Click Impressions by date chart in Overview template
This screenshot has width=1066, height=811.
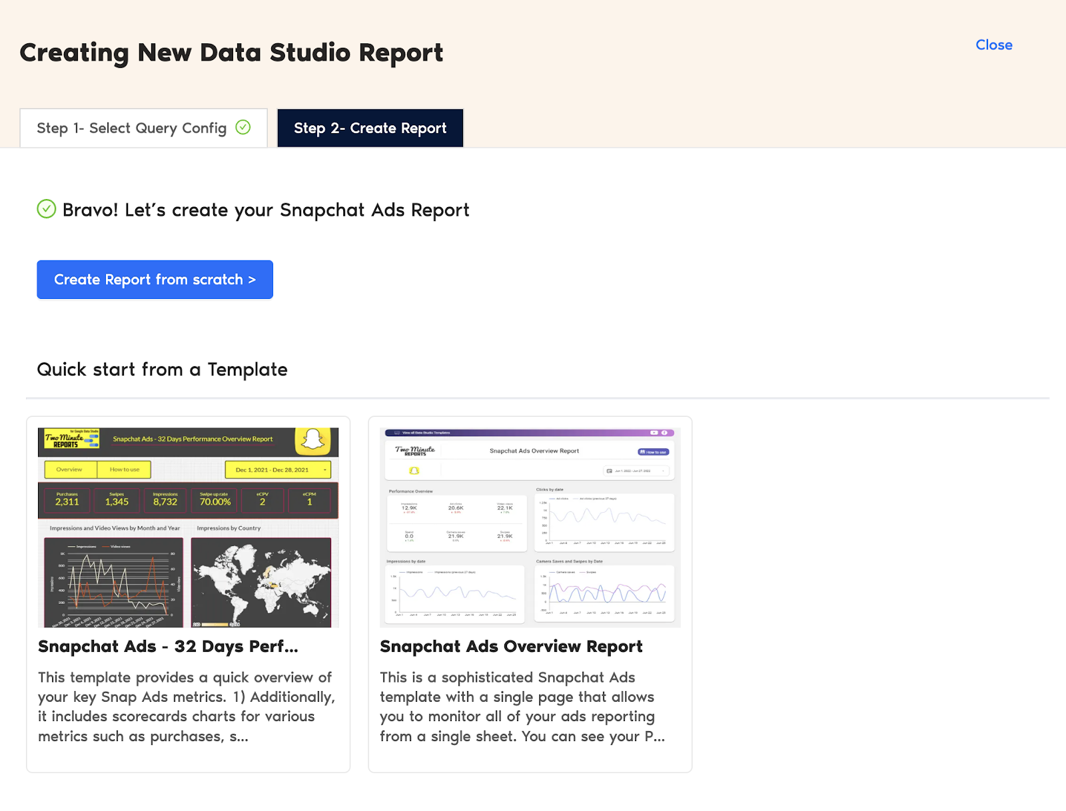click(455, 594)
